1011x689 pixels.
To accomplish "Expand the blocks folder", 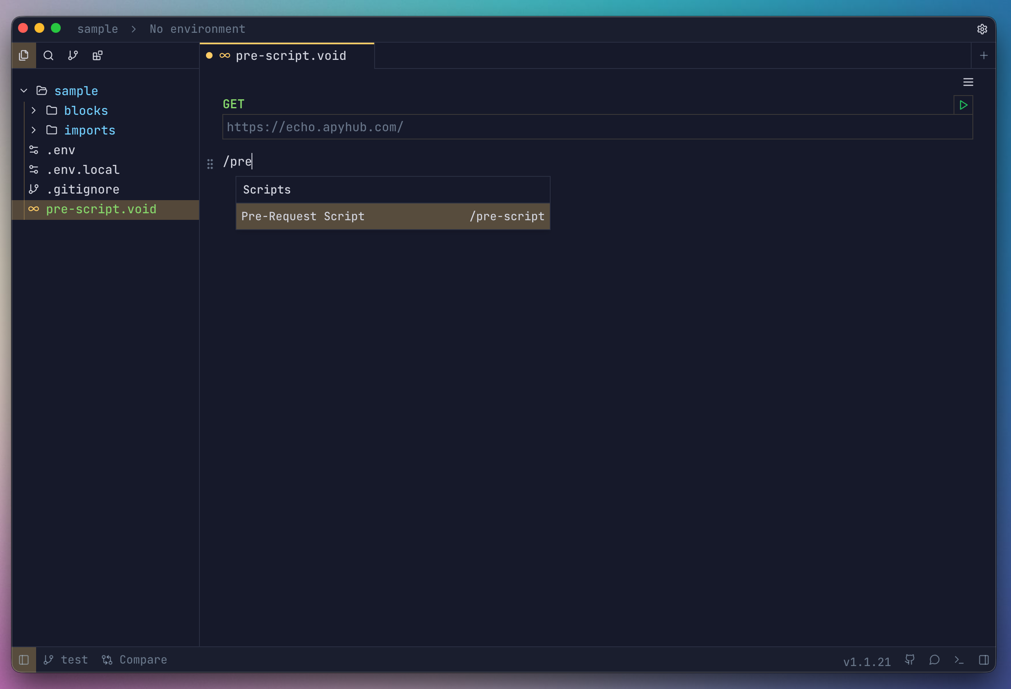I will (x=34, y=110).
